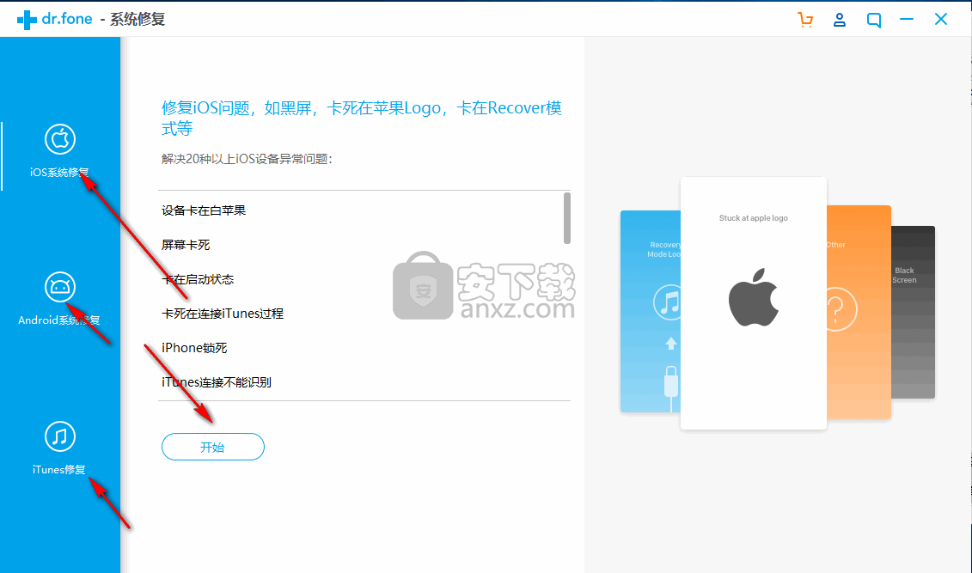The width and height of the screenshot is (972, 573).
Task: Click the orange Other card
Action: point(859,312)
